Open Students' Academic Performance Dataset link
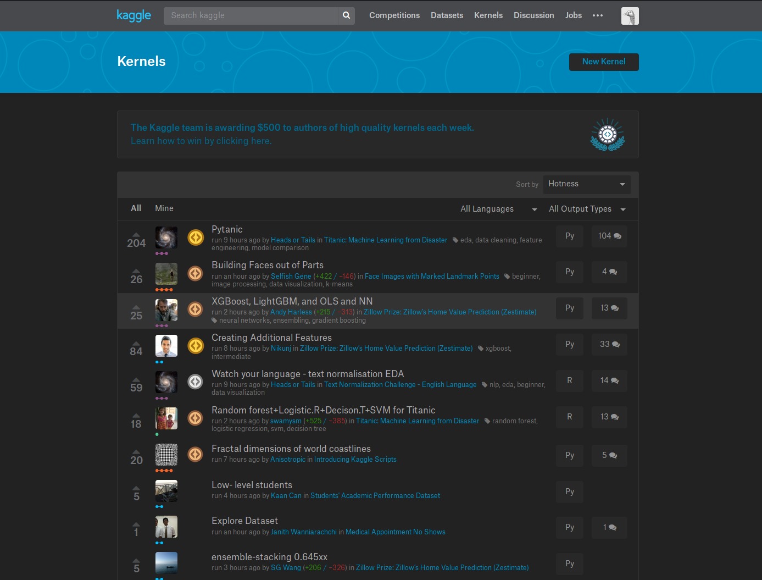Viewport: 762px width, 580px height. (375, 496)
